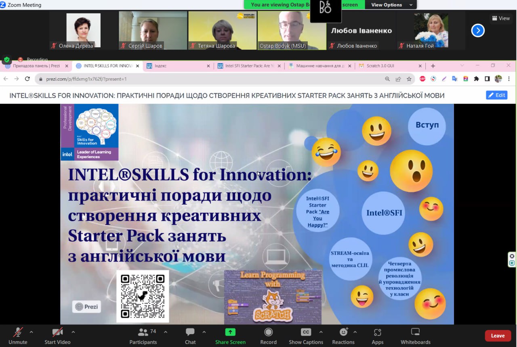Toggle Show Captions in Zoom
Viewport: 517px width, 347px height.
tap(306, 336)
